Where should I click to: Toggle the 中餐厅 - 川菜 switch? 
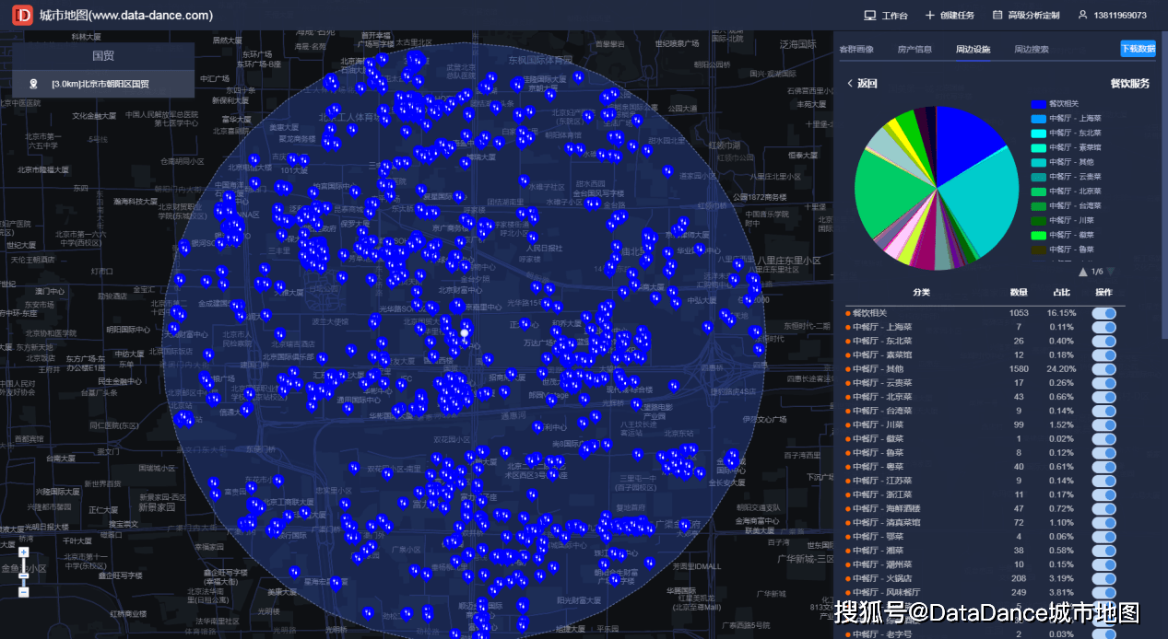tap(1103, 424)
